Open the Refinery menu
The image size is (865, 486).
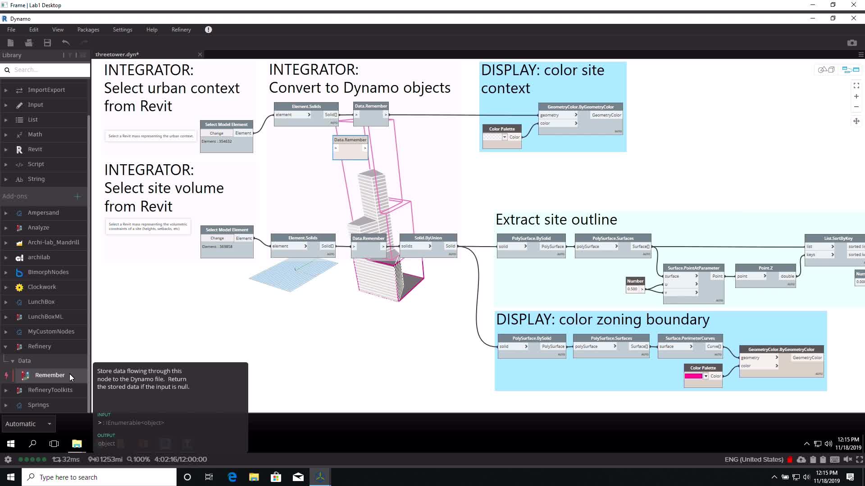pyautogui.click(x=181, y=30)
